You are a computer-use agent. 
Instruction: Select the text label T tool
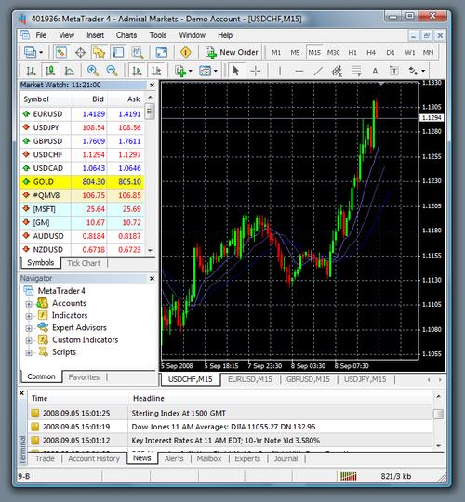pos(393,71)
